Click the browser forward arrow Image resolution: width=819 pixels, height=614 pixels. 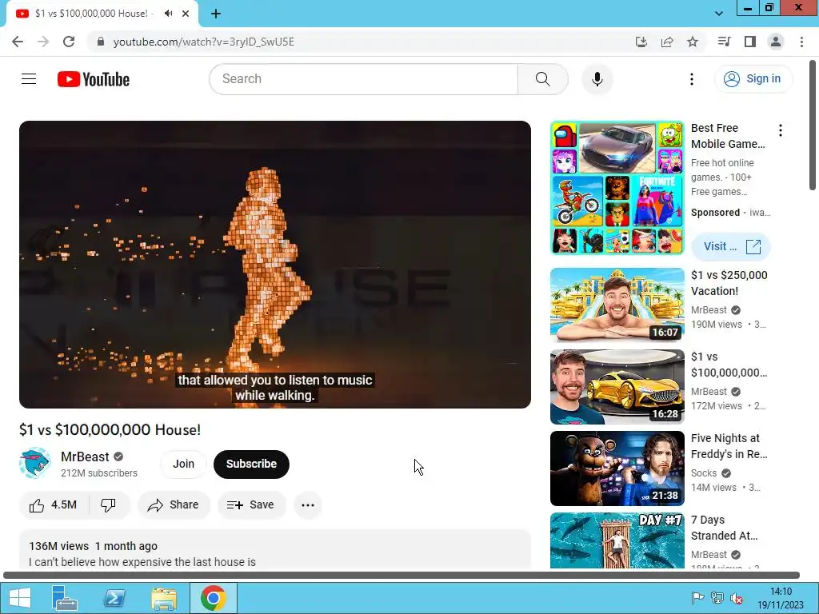point(43,42)
